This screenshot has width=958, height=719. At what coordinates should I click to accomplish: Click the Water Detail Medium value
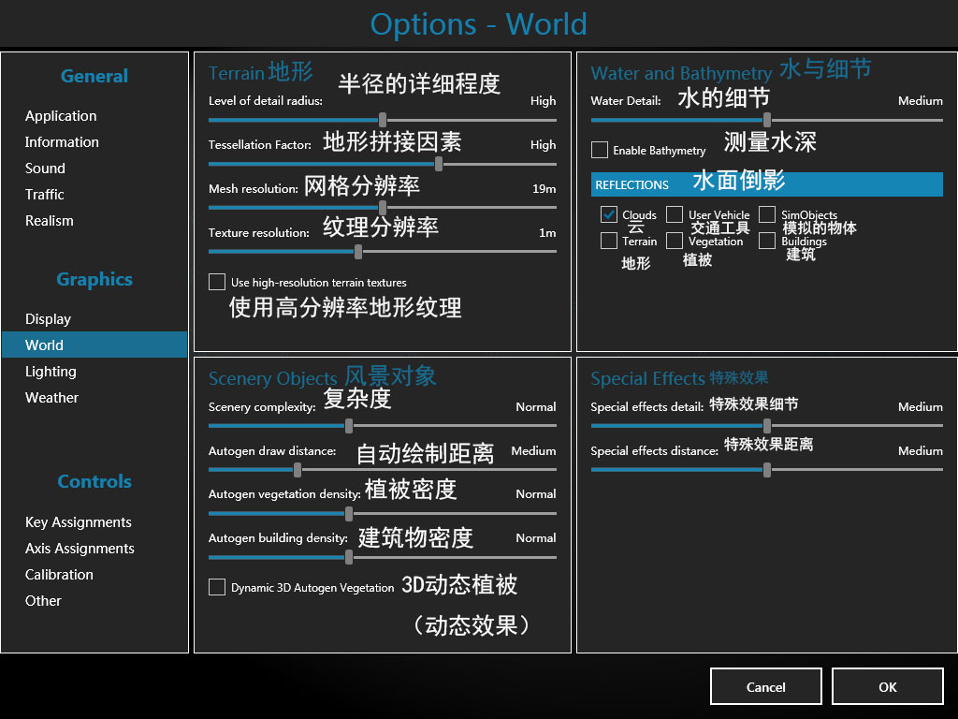921,100
